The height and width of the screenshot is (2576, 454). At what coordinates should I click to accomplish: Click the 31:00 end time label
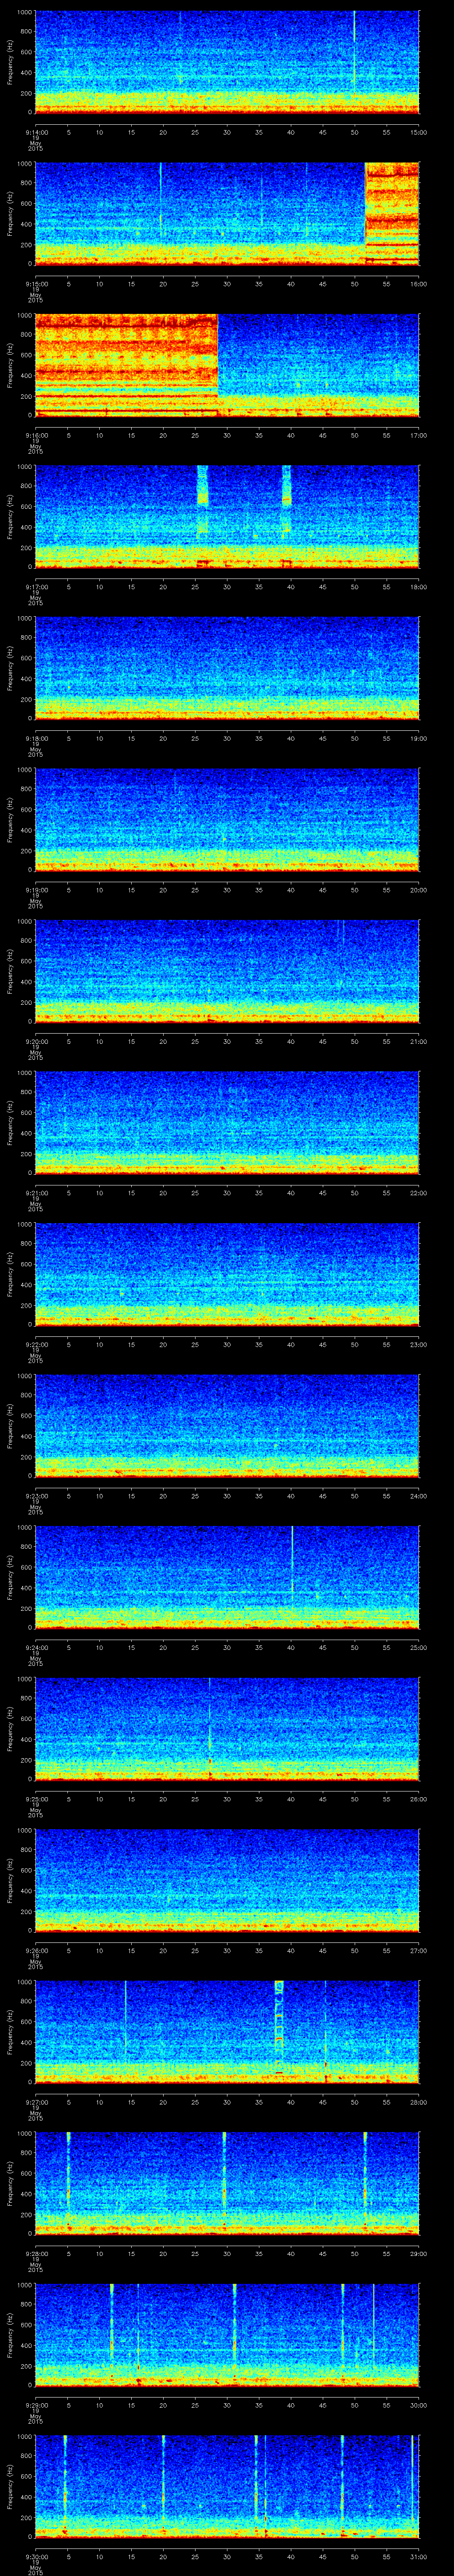click(419, 2557)
